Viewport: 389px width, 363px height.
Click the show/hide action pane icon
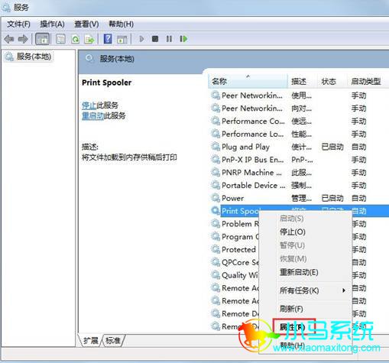[122, 39]
